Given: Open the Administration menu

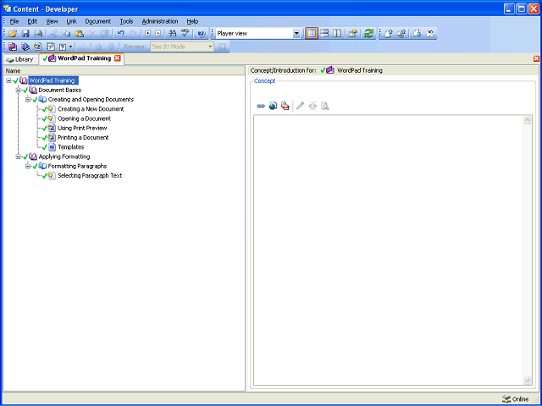Looking at the screenshot, I should [x=160, y=21].
